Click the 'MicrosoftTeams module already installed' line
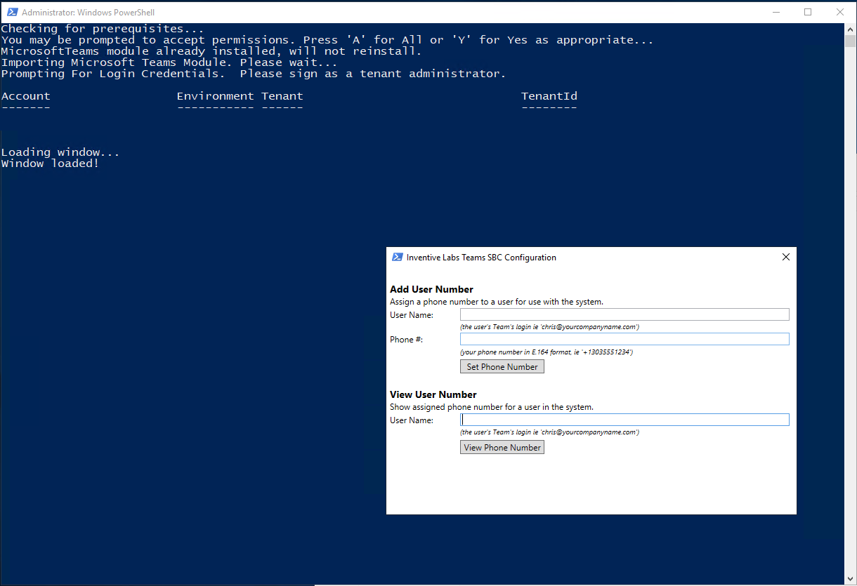Screen dimensions: 857x586 click(211, 51)
